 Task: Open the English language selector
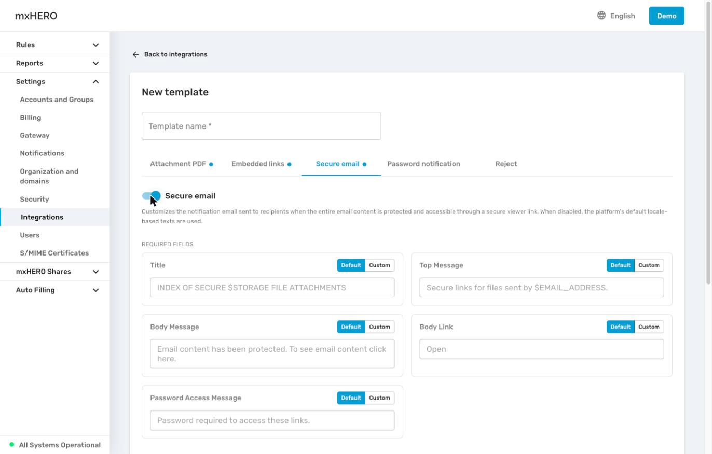[x=616, y=16]
